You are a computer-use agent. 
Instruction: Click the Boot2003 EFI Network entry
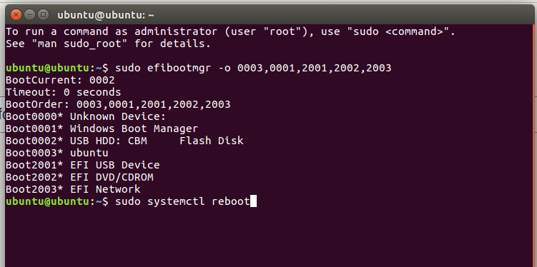(x=73, y=189)
